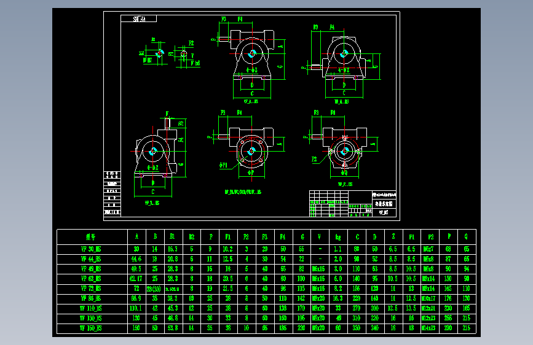The height and width of the screenshot is (345, 533).
Task: Select F1 value 20.5 in VF 63_HS row
Action: (x=227, y=279)
